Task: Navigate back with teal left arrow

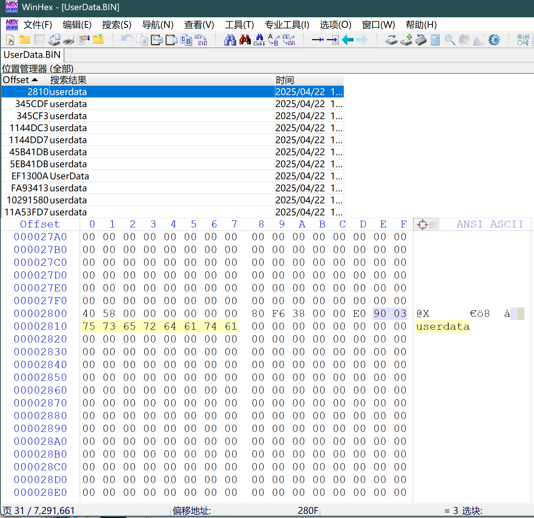Action: tap(347, 40)
